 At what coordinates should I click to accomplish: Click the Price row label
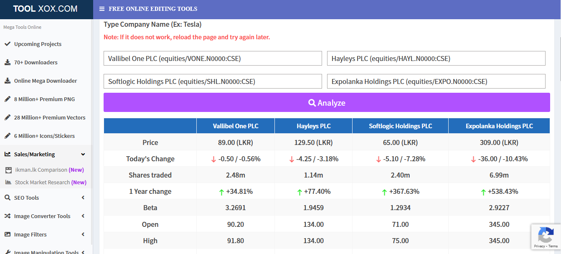[150, 142]
